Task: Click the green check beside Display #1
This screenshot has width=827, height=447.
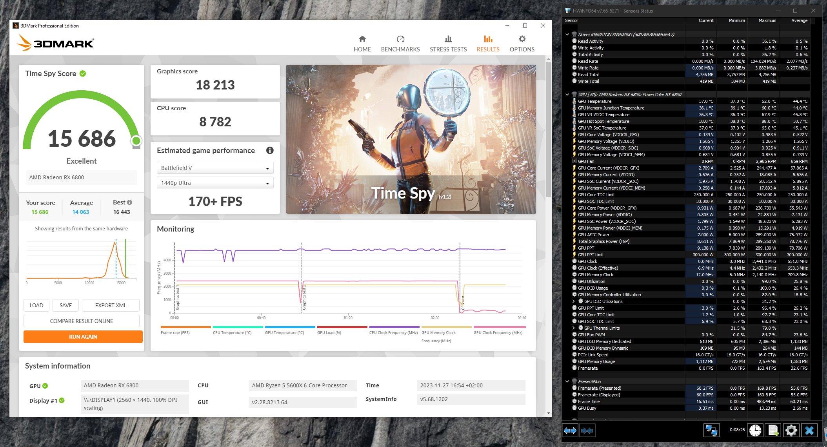Action: point(62,400)
